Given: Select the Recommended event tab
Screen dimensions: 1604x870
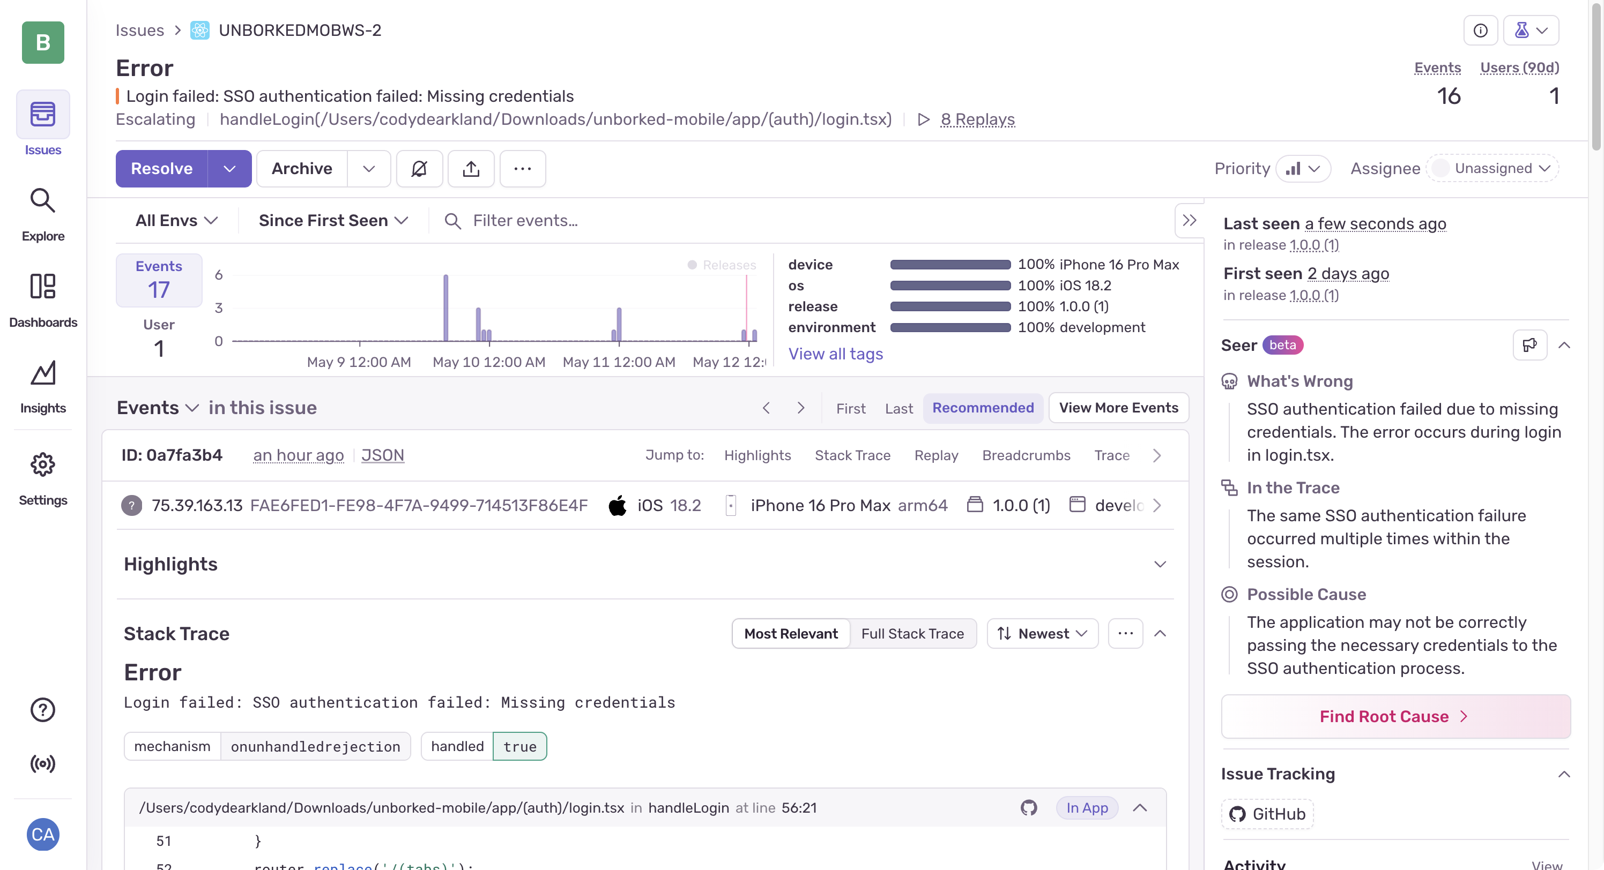Looking at the screenshot, I should tap(983, 408).
